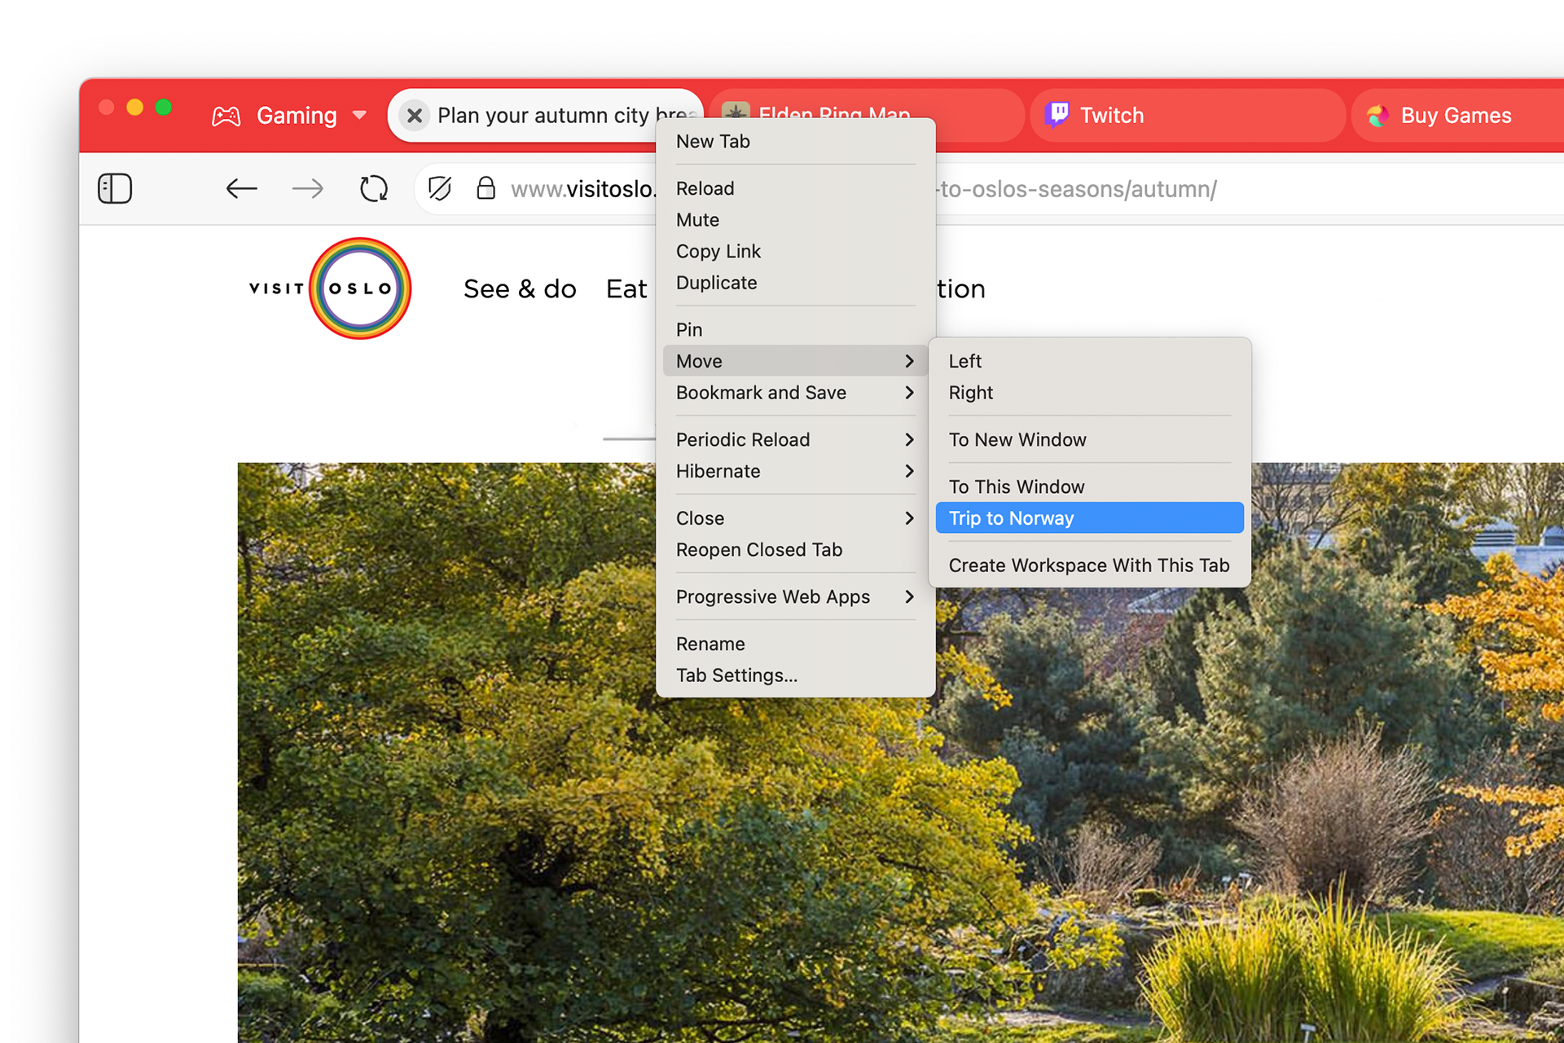Click the green fullscreen window button
Screen dimensions: 1564x1043
coord(164,108)
